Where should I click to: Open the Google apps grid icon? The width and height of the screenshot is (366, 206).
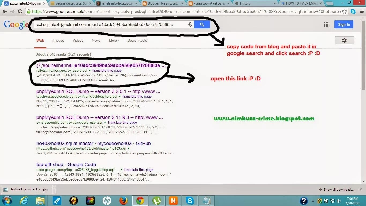[x=326, y=24]
